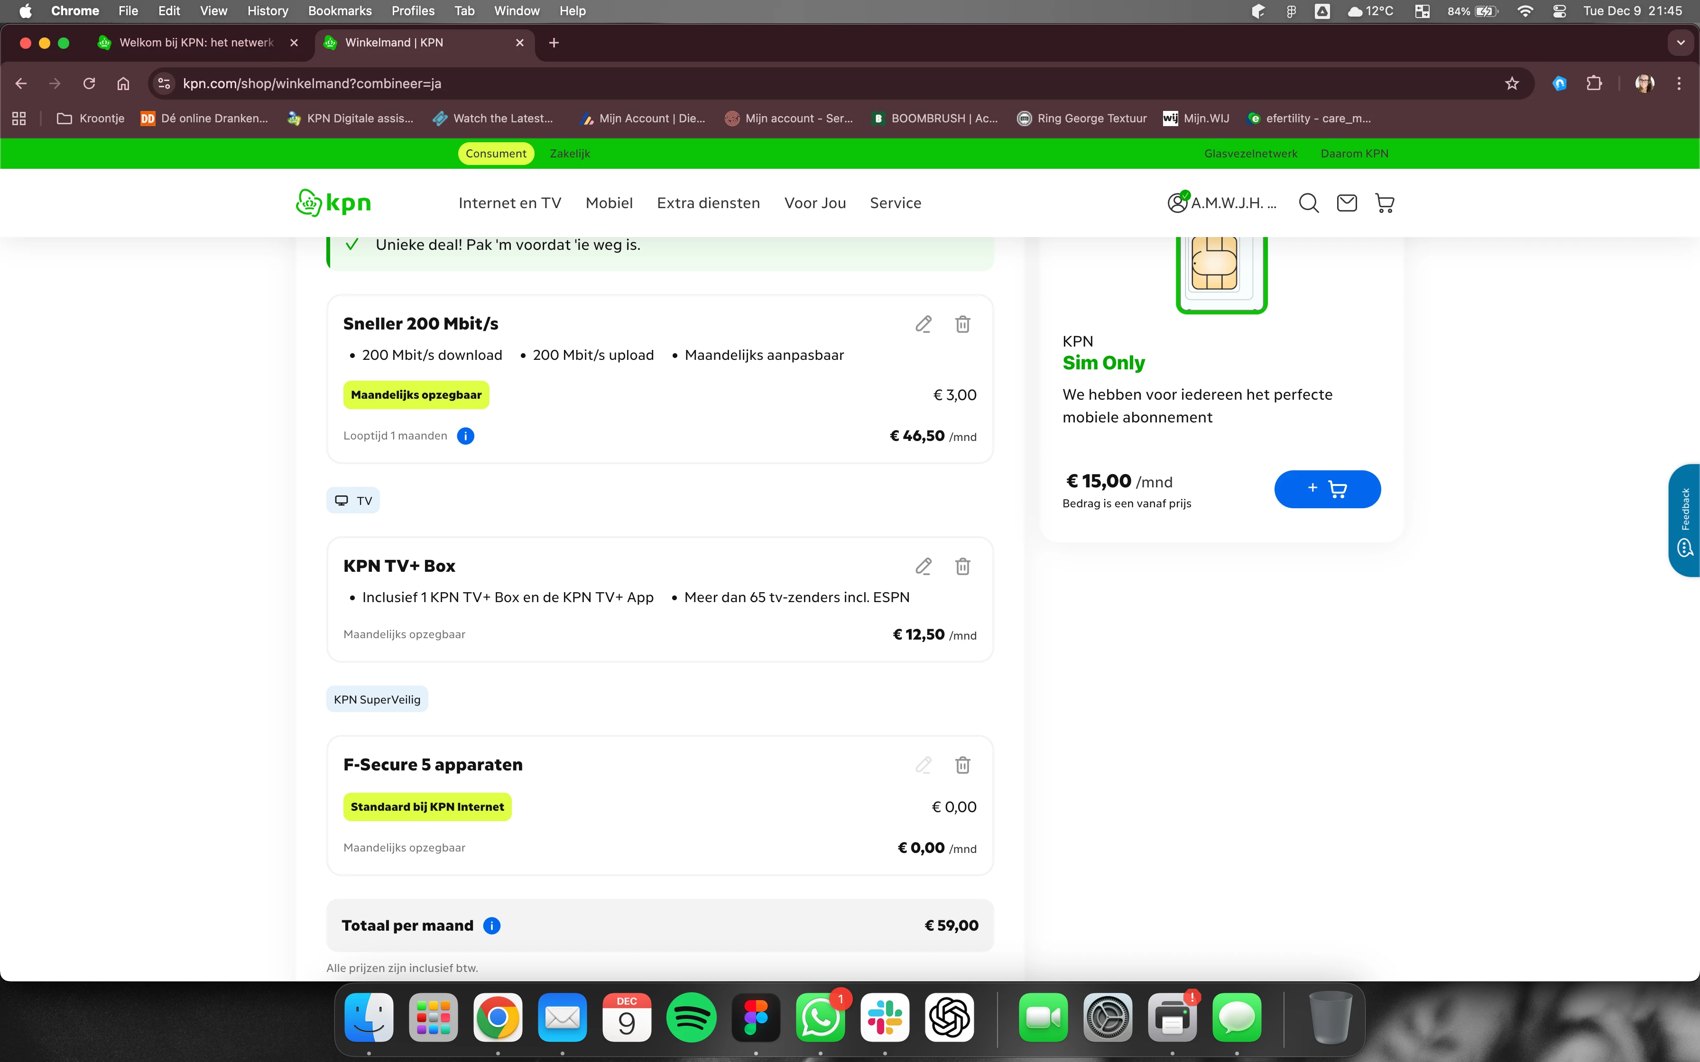The image size is (1700, 1062).
Task: Open the Mobiel navigation dropdown
Action: pos(609,203)
